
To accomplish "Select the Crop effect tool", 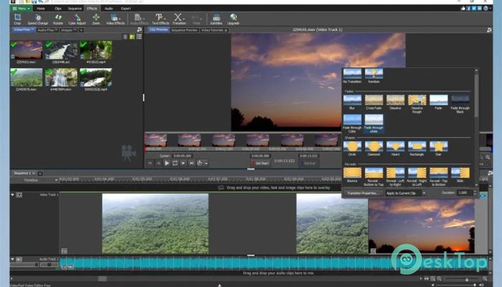I will click(18, 19).
